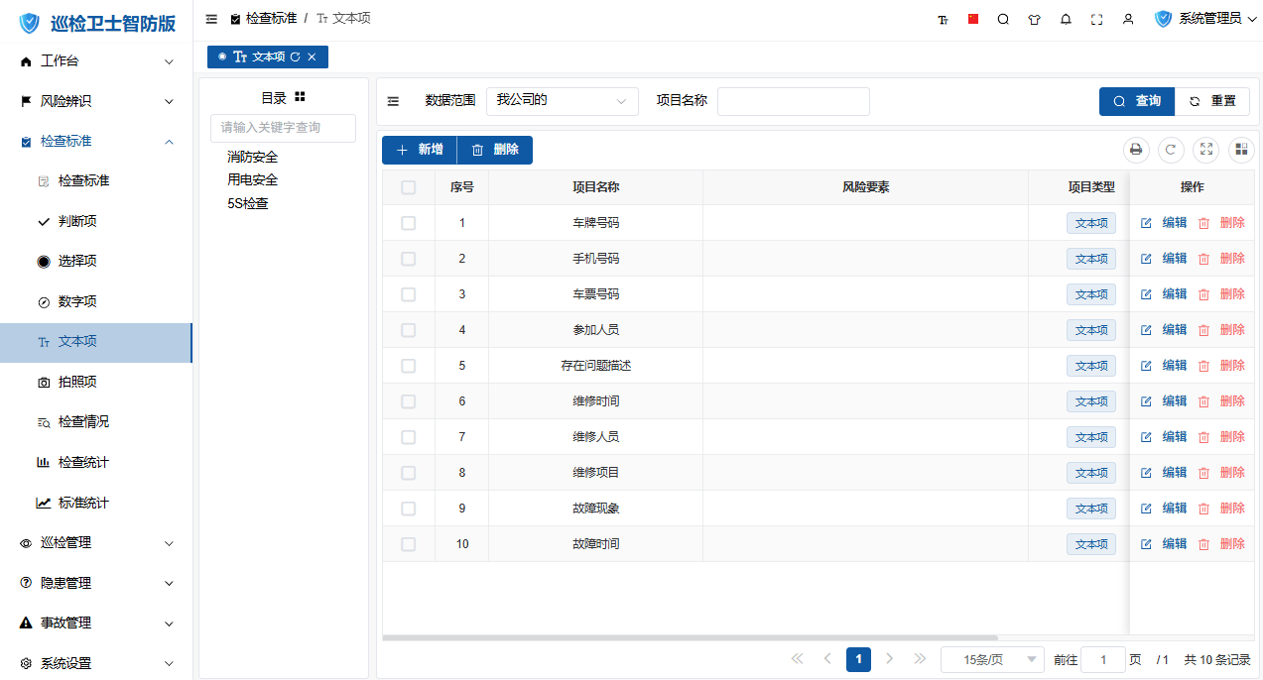This screenshot has width=1263, height=680.
Task: Click the refresh icon on 文本项 tab
Action: pyautogui.click(x=295, y=57)
